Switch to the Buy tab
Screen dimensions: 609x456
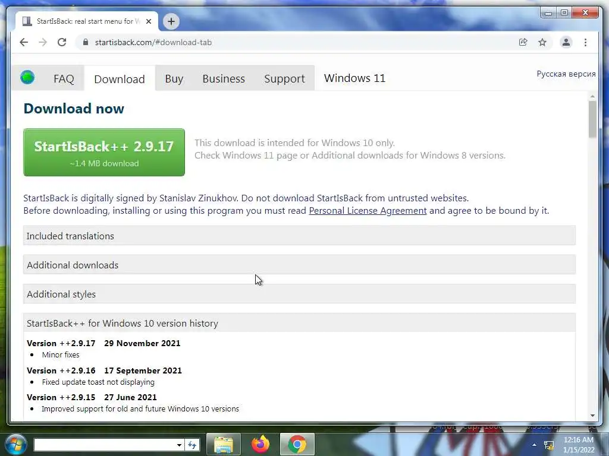pyautogui.click(x=174, y=79)
